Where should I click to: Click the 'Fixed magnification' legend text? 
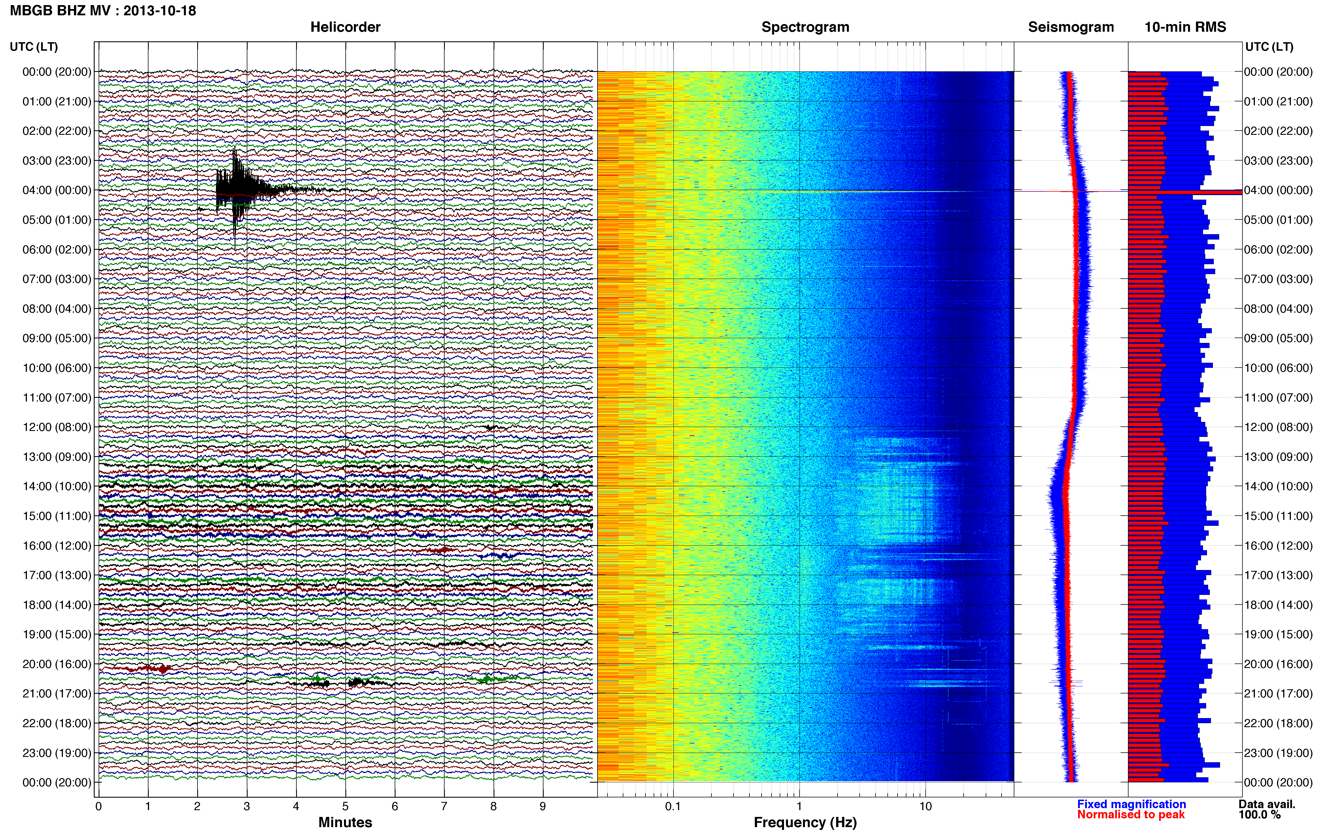(x=1131, y=804)
